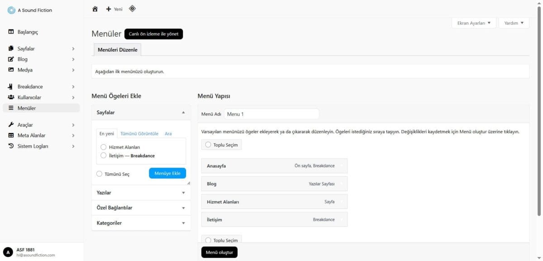Click the Medya image icon in sidebar

(x=11, y=70)
